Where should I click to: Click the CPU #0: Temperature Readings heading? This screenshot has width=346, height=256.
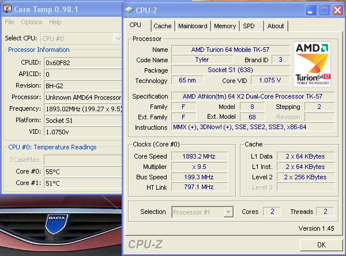coord(52,147)
